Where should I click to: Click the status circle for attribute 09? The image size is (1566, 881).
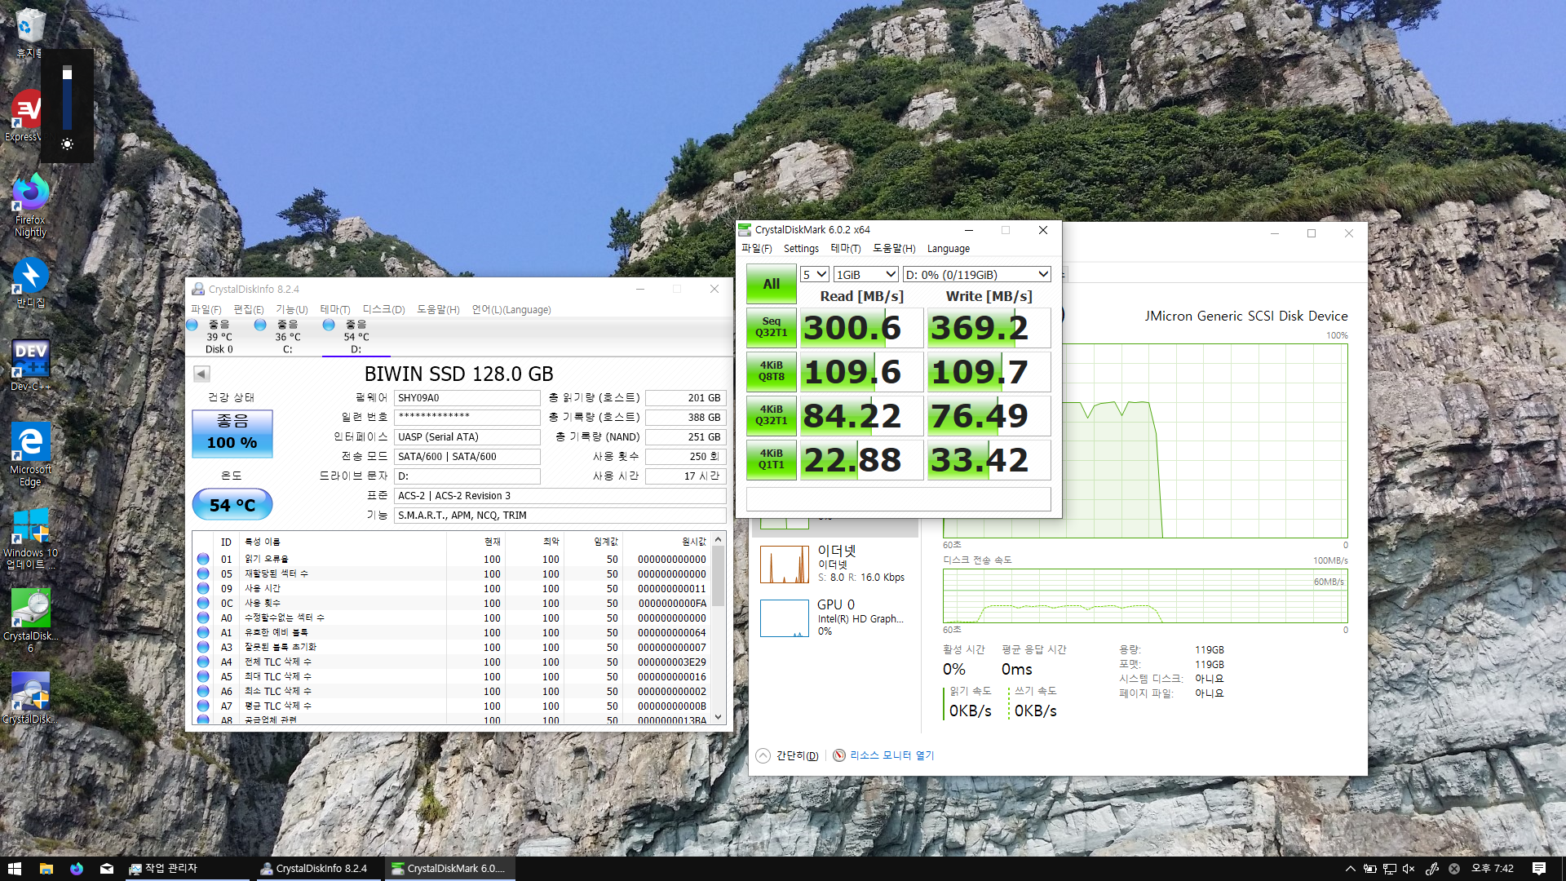point(203,588)
